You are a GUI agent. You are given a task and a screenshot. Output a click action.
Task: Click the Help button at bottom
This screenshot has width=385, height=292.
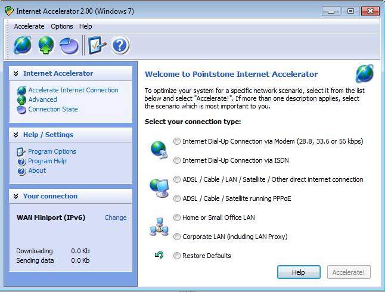point(299,272)
